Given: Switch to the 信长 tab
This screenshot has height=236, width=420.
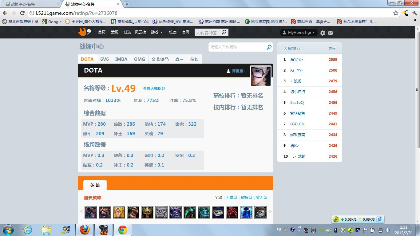Looking at the screenshot, I should tap(194, 59).
